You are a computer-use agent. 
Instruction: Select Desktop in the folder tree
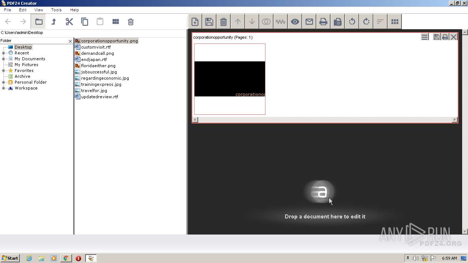pyautogui.click(x=23, y=47)
